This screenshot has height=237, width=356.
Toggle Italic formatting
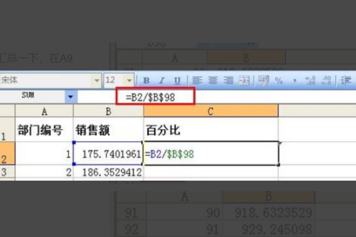tap(162, 81)
